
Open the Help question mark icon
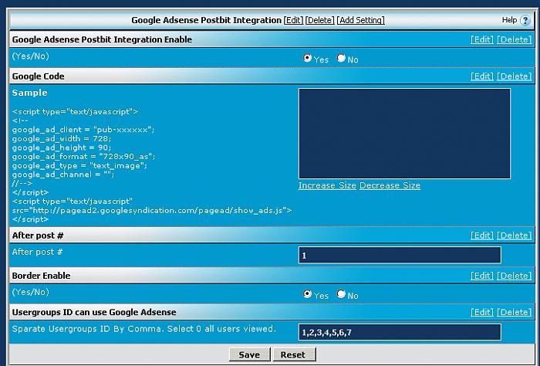tap(525, 21)
